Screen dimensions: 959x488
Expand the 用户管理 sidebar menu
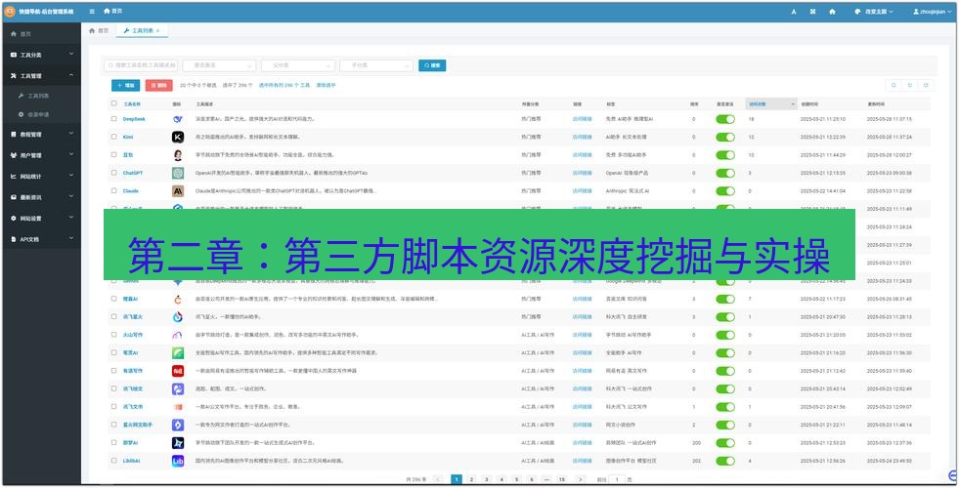[x=41, y=155]
